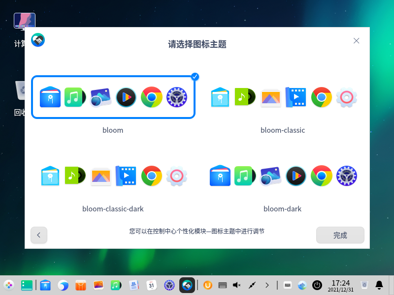Click the bloom theme label
394x295 pixels.
[x=113, y=130]
